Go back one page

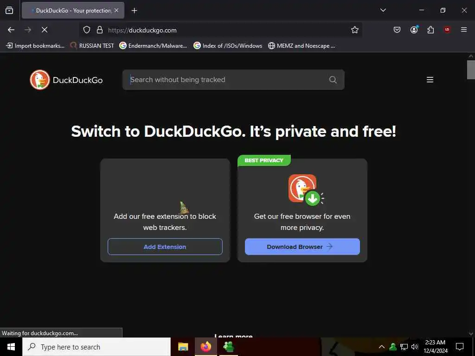click(11, 30)
